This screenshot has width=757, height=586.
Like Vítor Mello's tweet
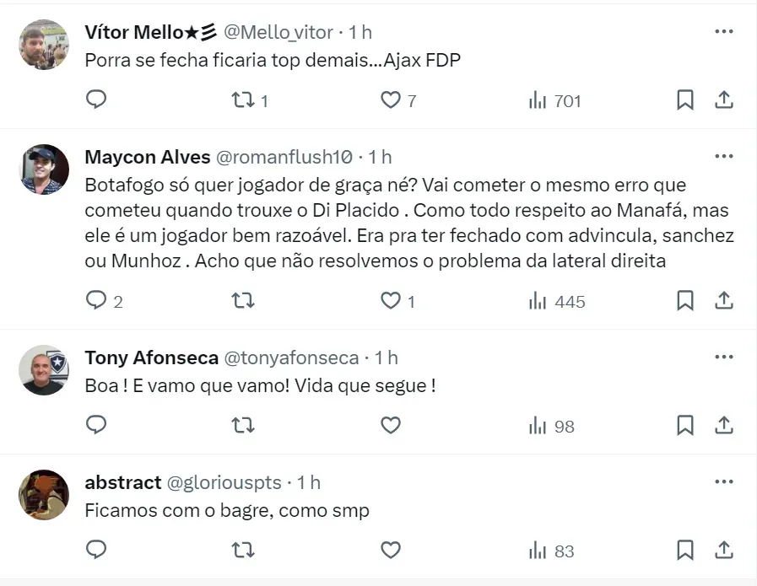(390, 100)
